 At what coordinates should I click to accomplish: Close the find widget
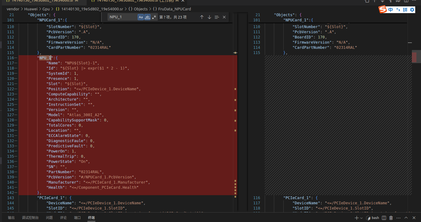[224, 17]
